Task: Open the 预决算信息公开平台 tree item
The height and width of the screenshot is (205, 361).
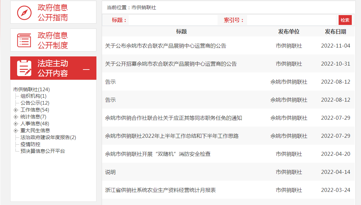Action: click(x=42, y=151)
